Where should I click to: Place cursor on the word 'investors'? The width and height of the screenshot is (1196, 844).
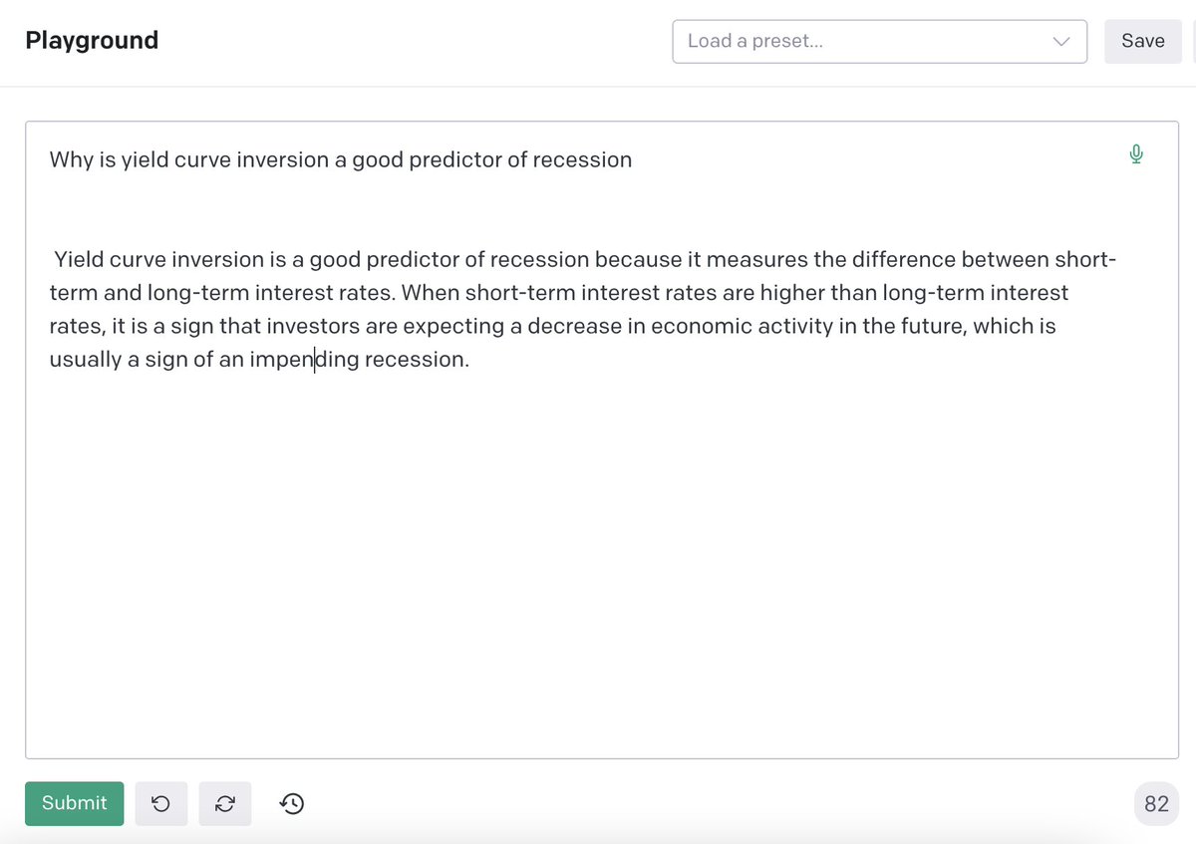[x=313, y=326]
